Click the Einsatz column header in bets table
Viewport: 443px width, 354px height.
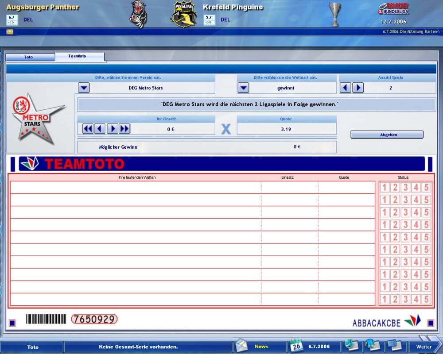pyautogui.click(x=288, y=177)
